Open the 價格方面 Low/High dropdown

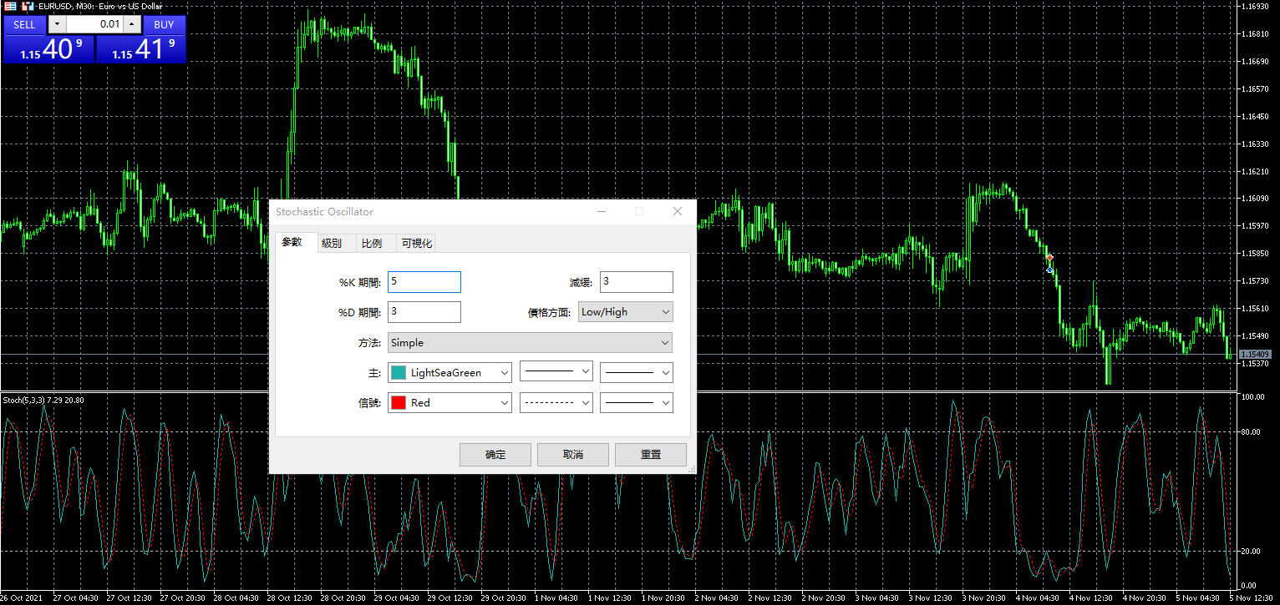[x=625, y=312]
